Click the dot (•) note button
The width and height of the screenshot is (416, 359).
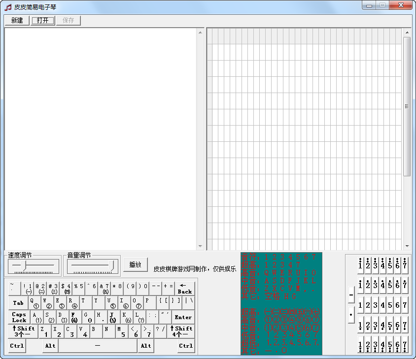[351, 314]
